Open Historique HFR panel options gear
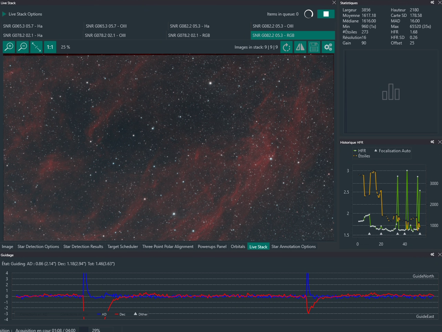This screenshot has height=332, width=442. click(x=432, y=142)
